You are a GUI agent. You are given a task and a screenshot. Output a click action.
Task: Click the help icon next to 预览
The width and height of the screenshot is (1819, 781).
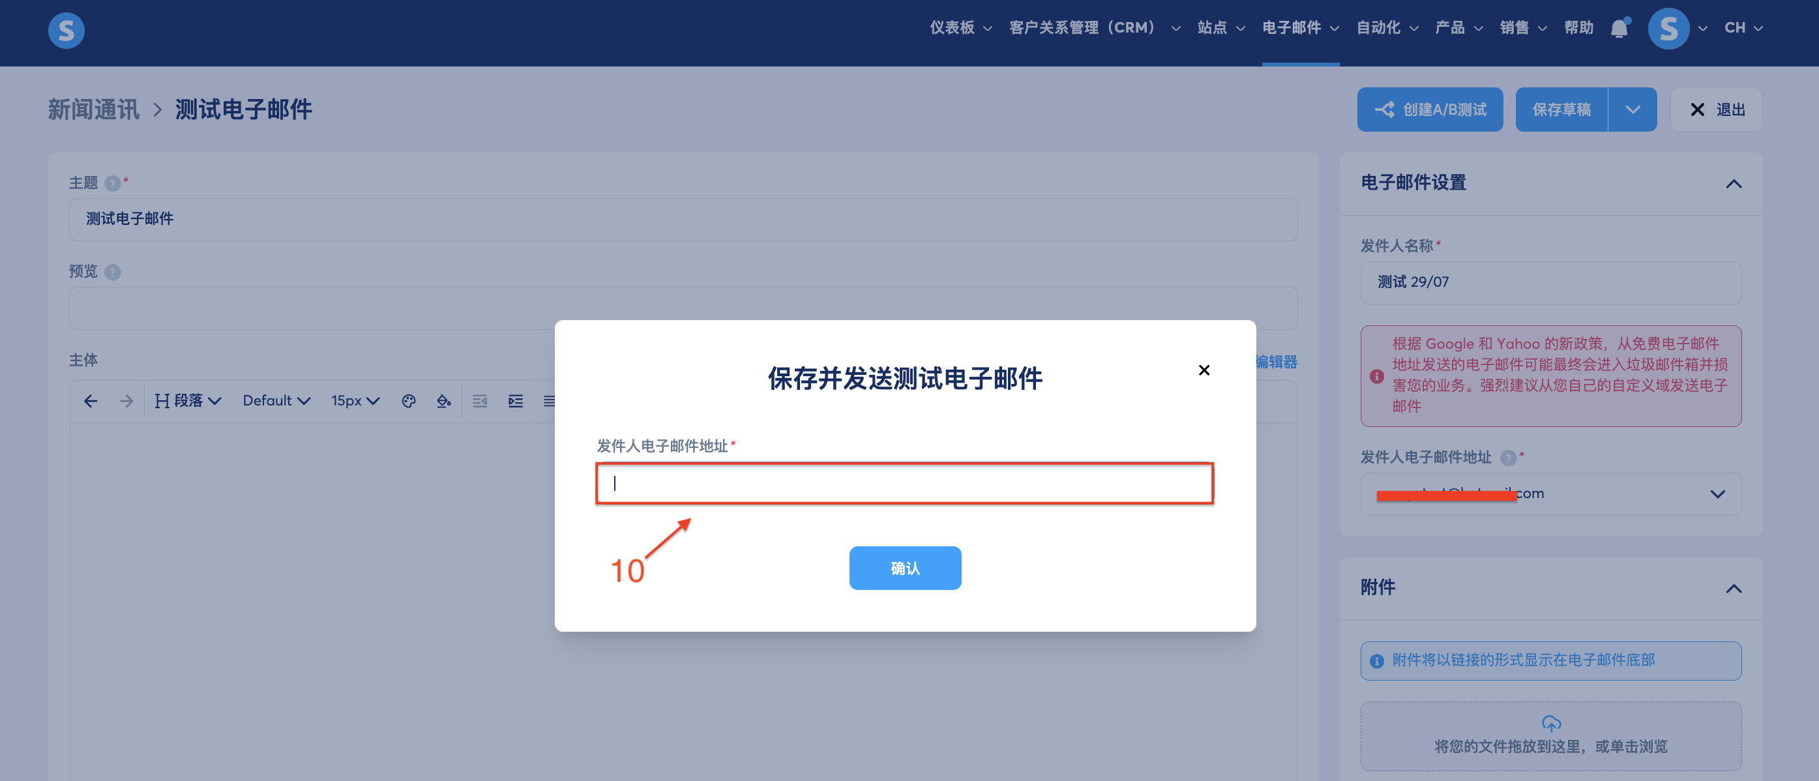click(112, 273)
